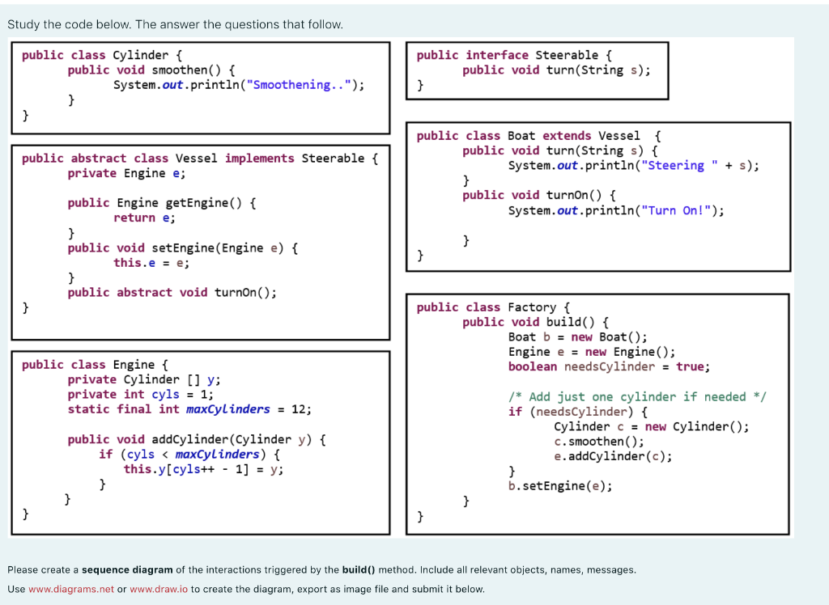Image resolution: width=829 pixels, height=605 pixels.
Task: Click the setEngine method in Vessel
Action: (x=184, y=247)
